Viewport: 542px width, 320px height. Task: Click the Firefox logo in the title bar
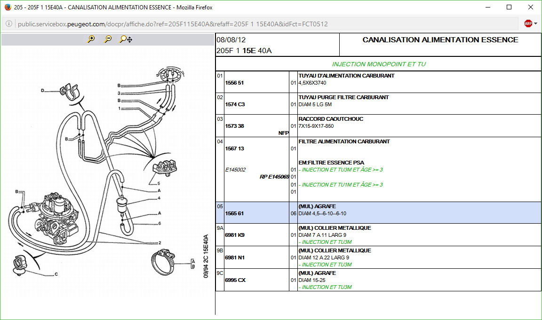pos(7,7)
